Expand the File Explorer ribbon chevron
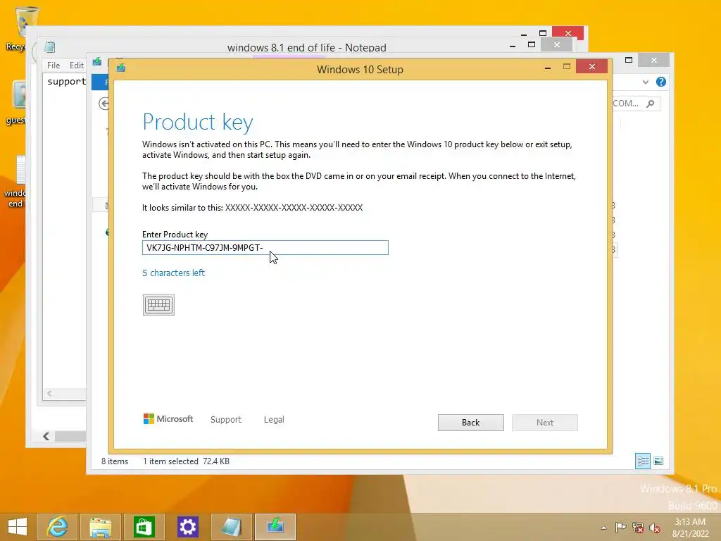The height and width of the screenshot is (541, 721). click(646, 82)
